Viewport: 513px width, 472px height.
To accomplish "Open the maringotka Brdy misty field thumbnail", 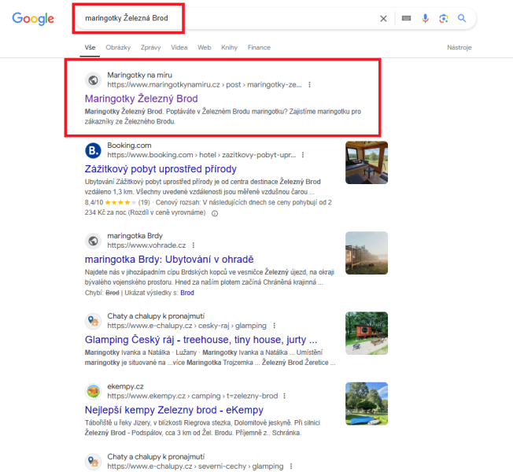I will click(367, 253).
